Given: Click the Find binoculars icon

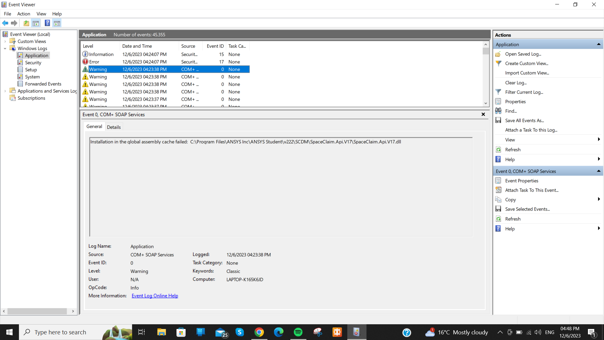Looking at the screenshot, I should [498, 111].
